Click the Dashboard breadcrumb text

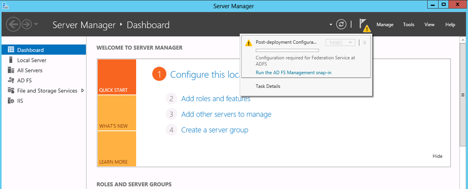148,25
